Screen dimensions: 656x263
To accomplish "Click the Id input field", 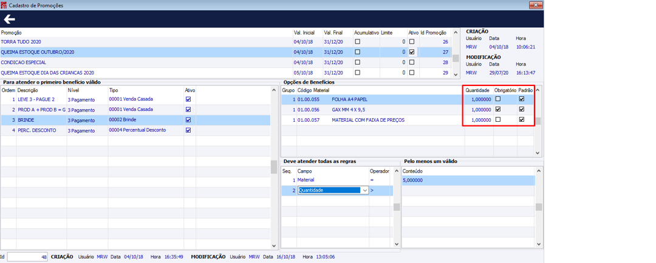I will point(28,257).
